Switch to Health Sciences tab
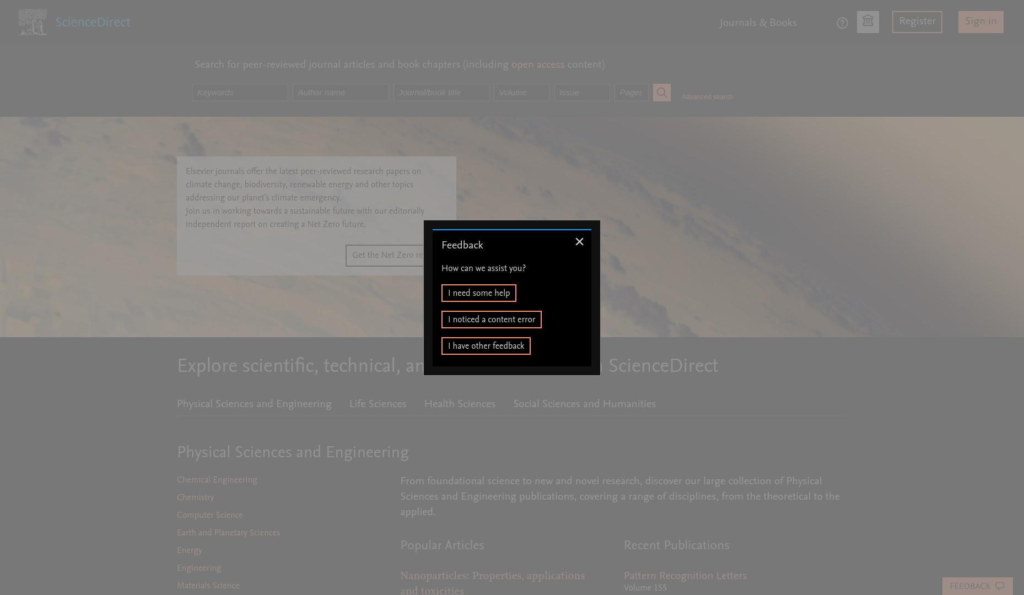 click(x=460, y=404)
